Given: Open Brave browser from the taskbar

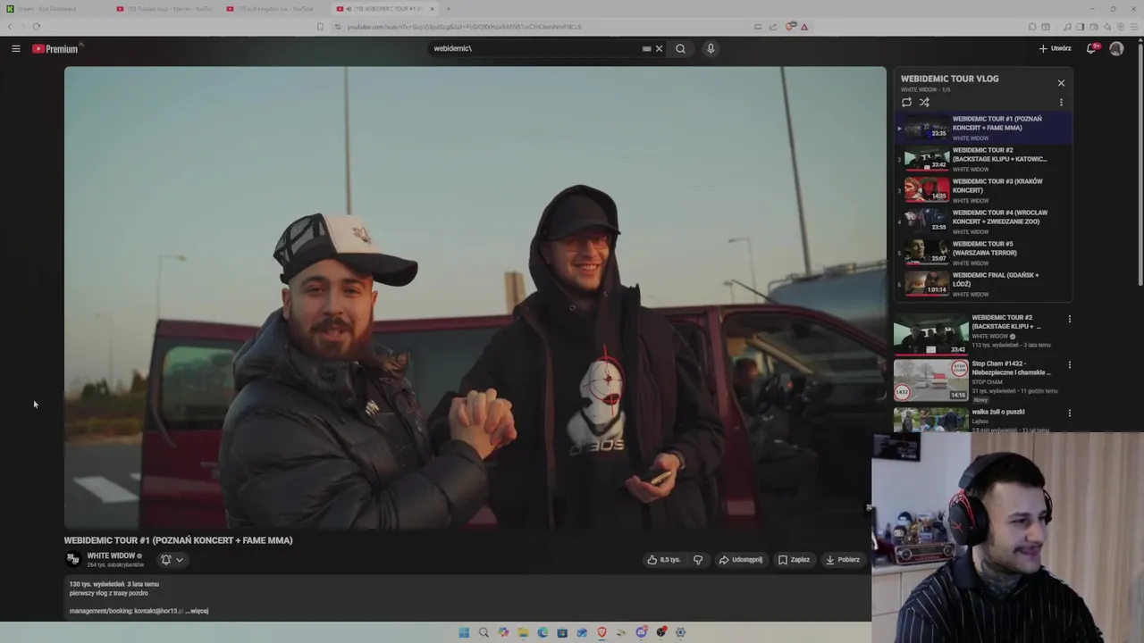Looking at the screenshot, I should (x=601, y=632).
